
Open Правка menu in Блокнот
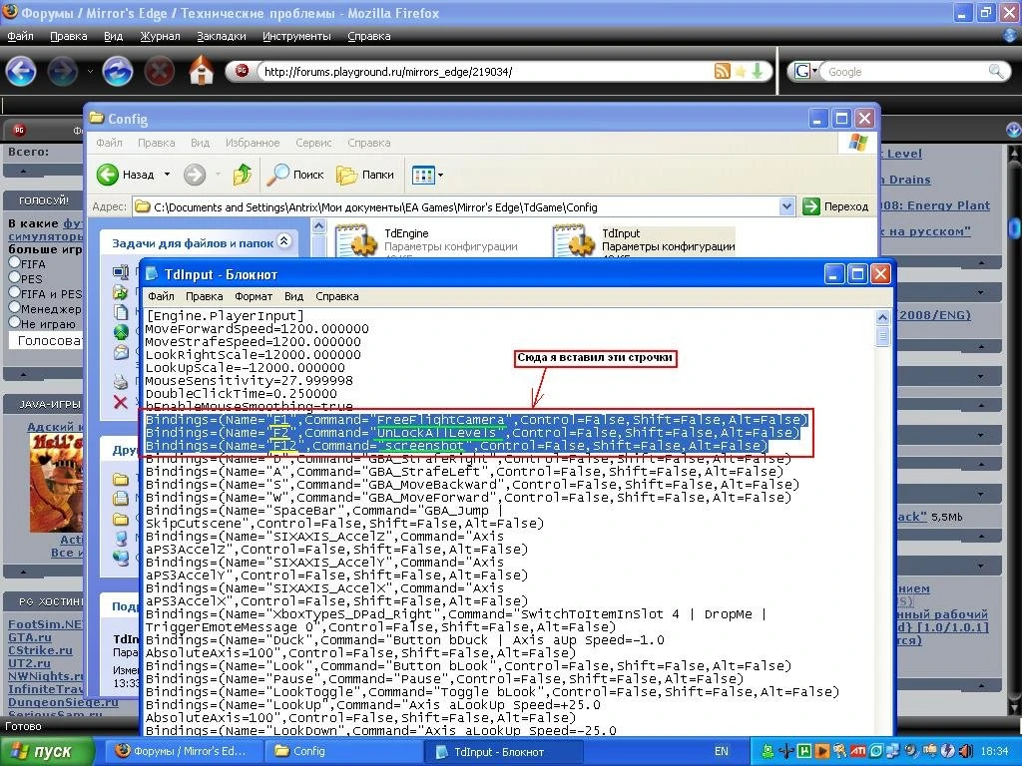pyautogui.click(x=204, y=296)
